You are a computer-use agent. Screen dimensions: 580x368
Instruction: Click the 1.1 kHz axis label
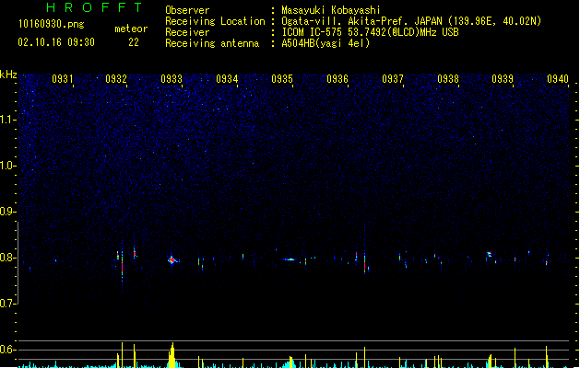coord(7,120)
